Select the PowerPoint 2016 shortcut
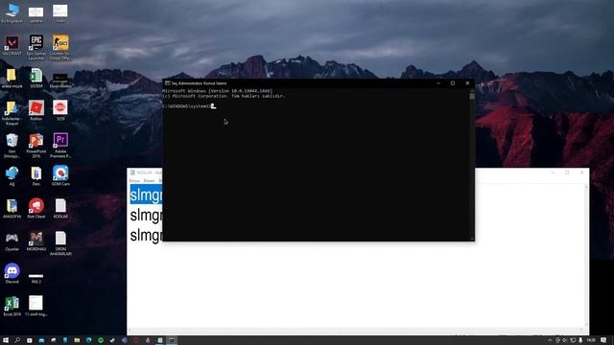 [x=36, y=146]
